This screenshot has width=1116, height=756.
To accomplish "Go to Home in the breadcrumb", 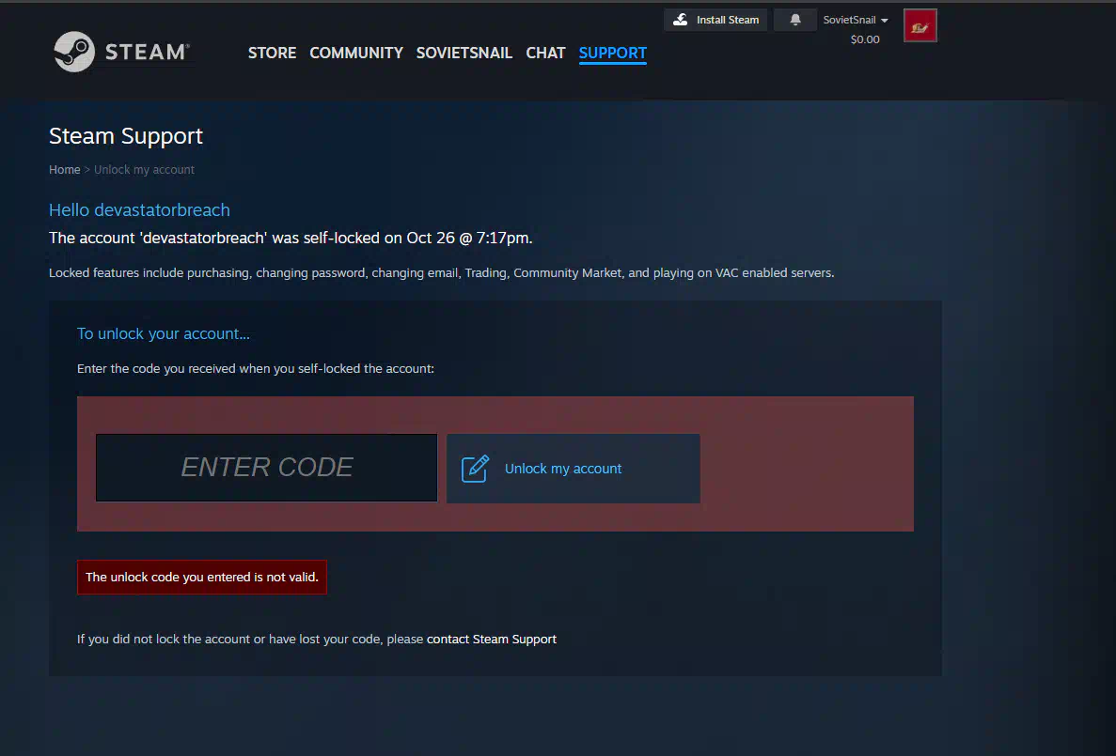I will (x=65, y=170).
